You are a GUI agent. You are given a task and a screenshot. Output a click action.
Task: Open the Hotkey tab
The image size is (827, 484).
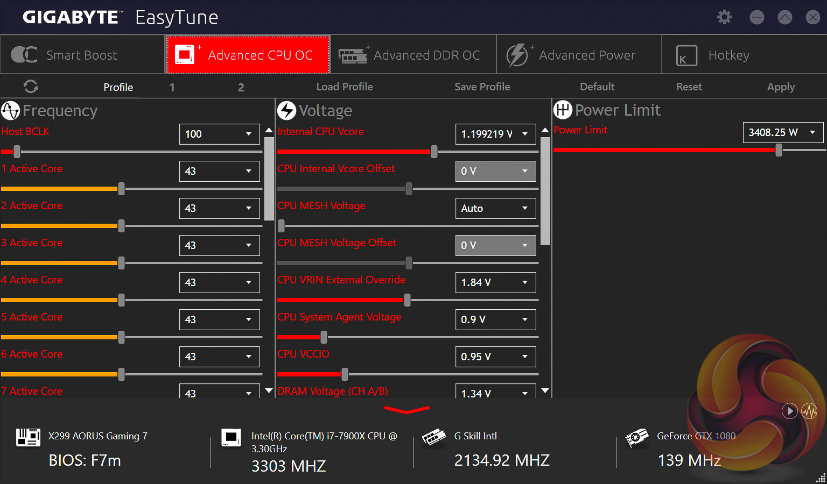[x=744, y=54]
